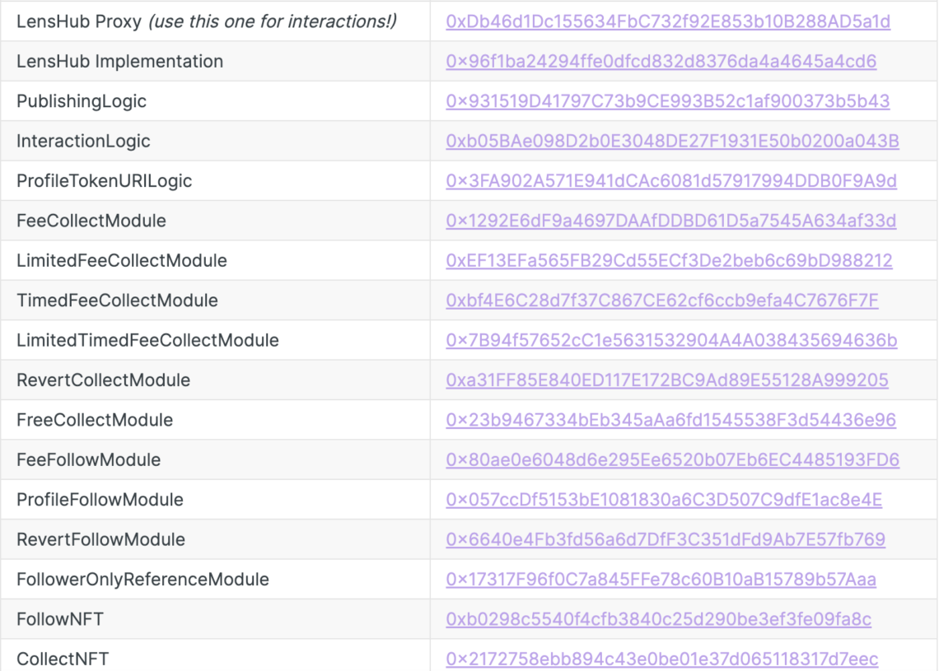Image resolution: width=939 pixels, height=671 pixels.
Task: Click the 'RevertCollectModule' label
Action: tap(103, 380)
